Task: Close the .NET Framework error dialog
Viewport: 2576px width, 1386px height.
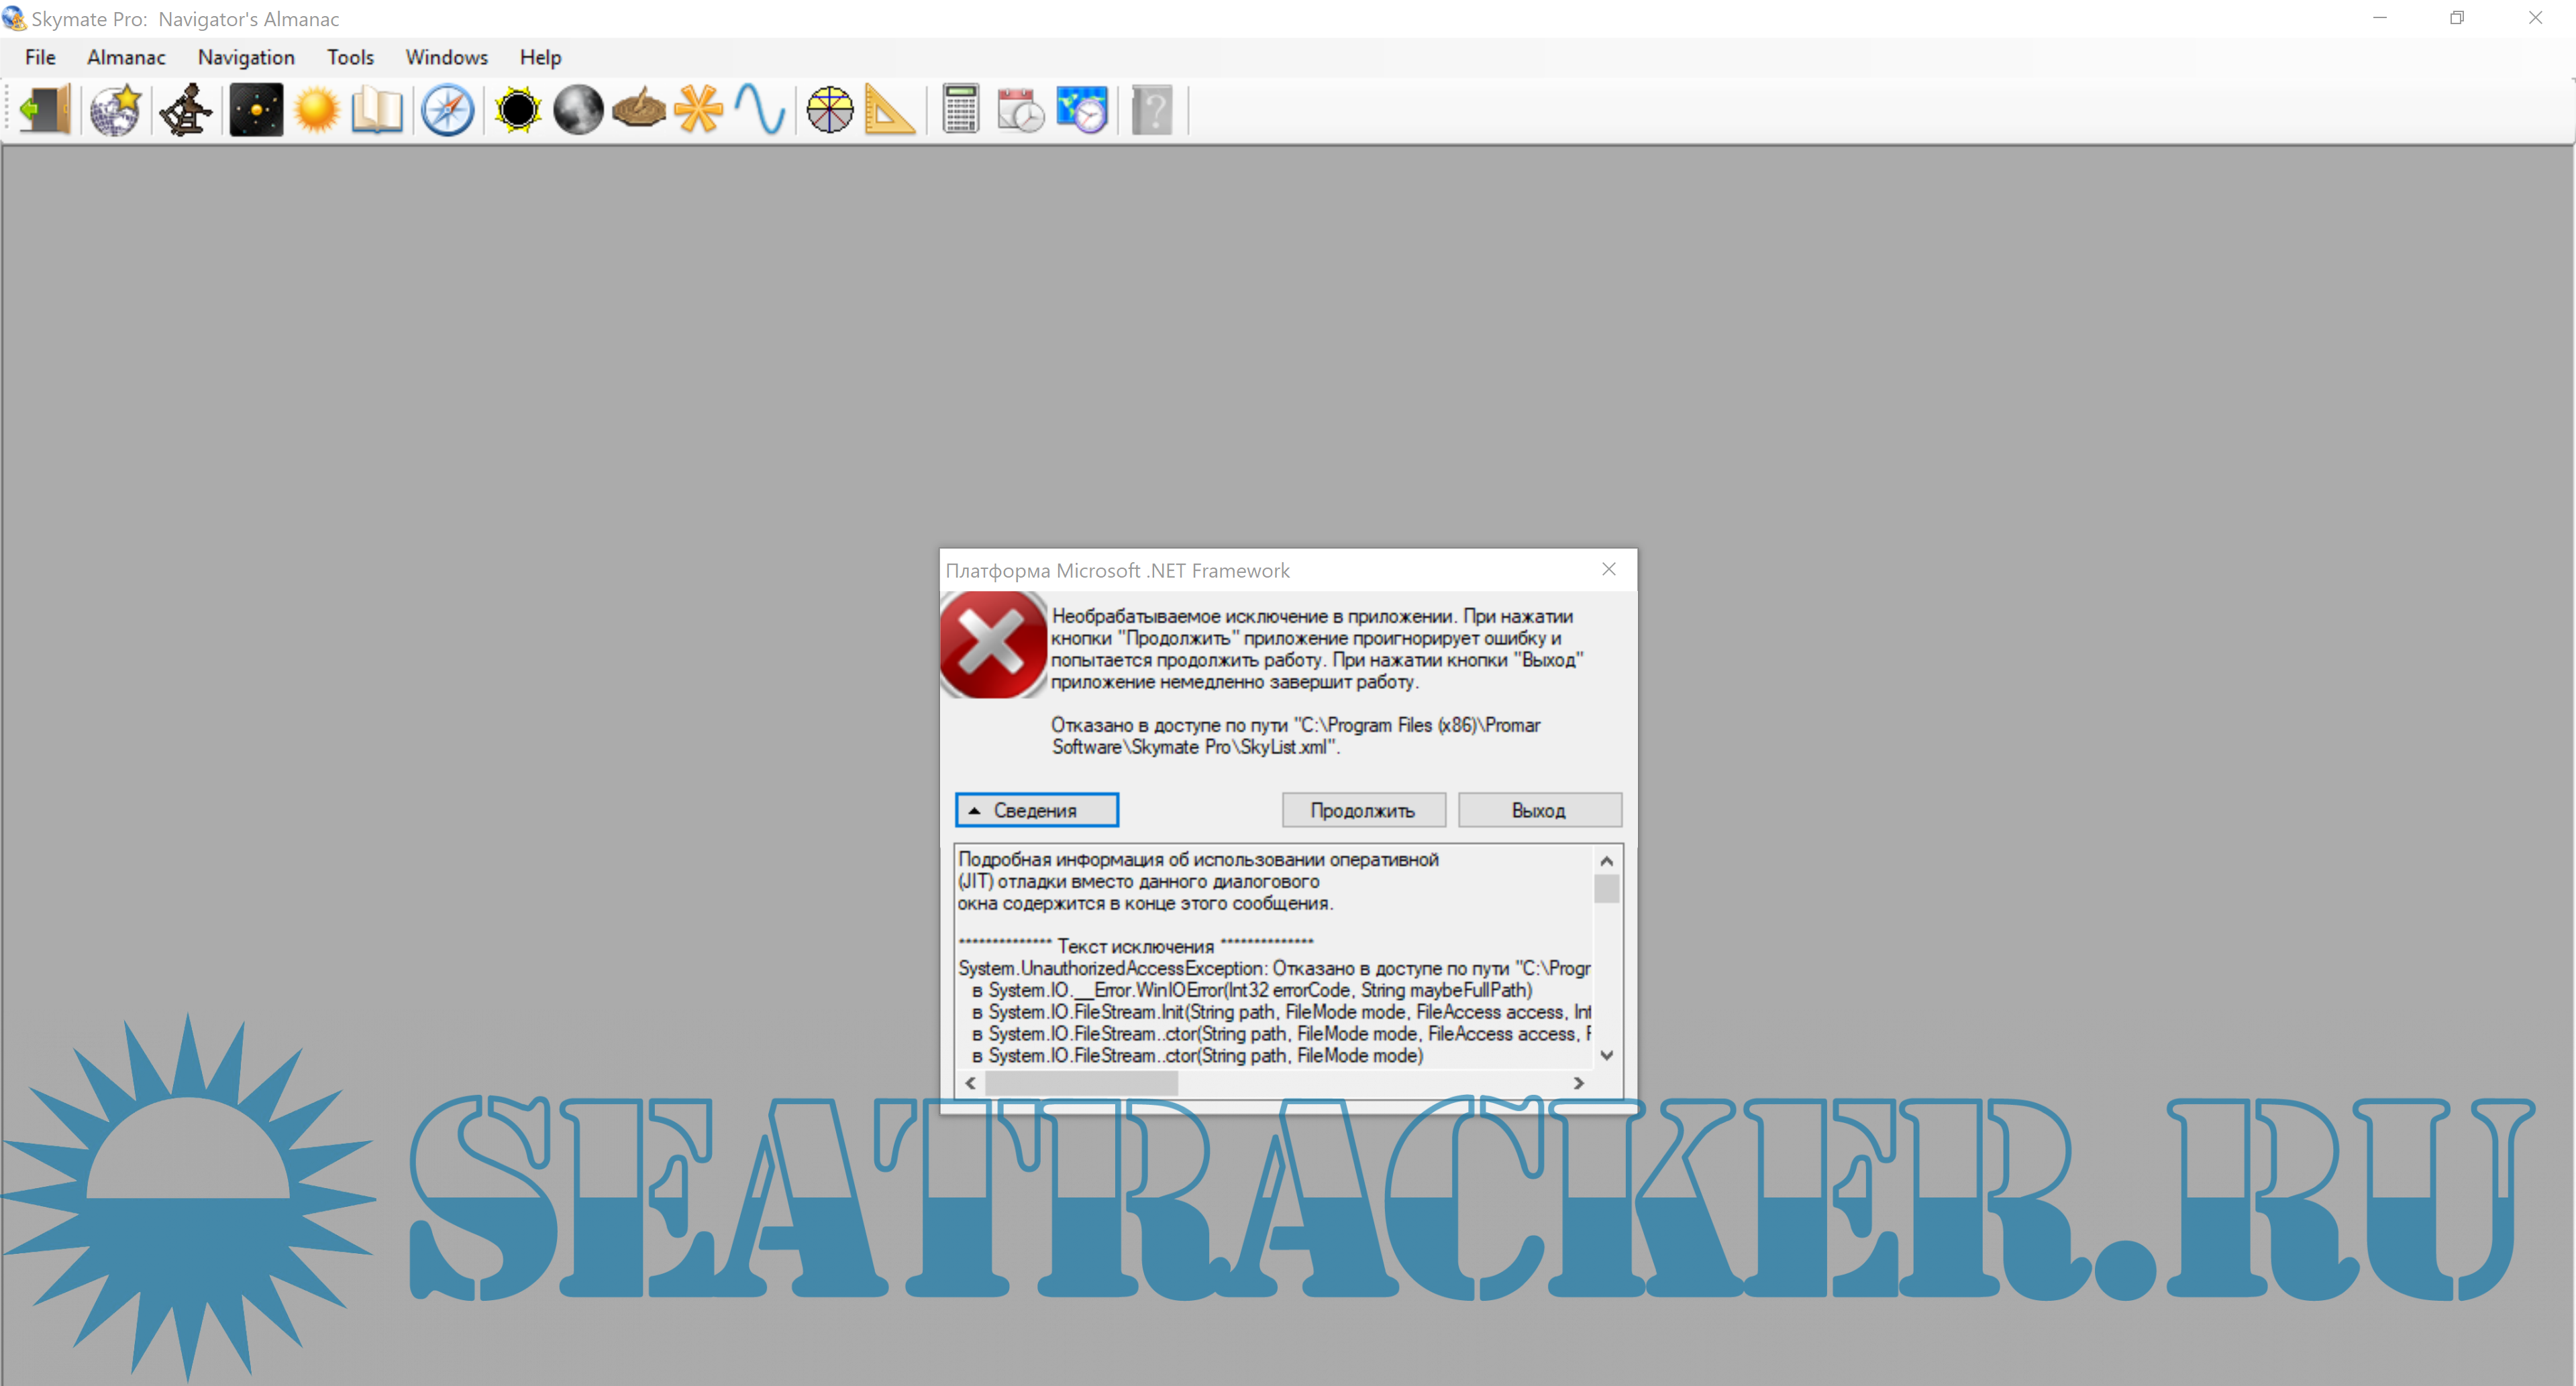Action: click(x=1608, y=569)
